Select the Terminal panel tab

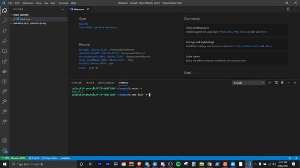coord(123,83)
